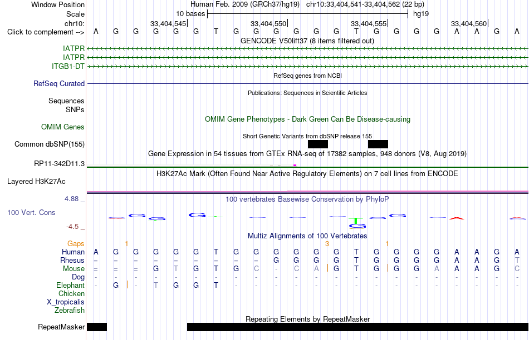529x340 pixels.
Task: Click the H3K27Ac Mark track title
Action: (307, 174)
